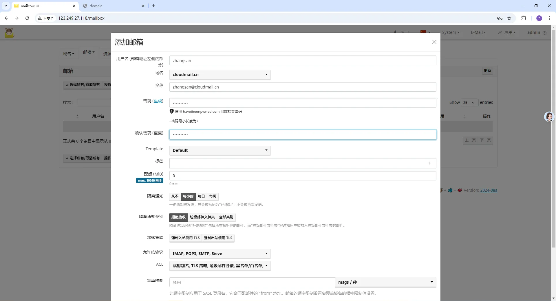Select quarantine category 拒绝接收
The width and height of the screenshot is (556, 301).
click(x=178, y=217)
